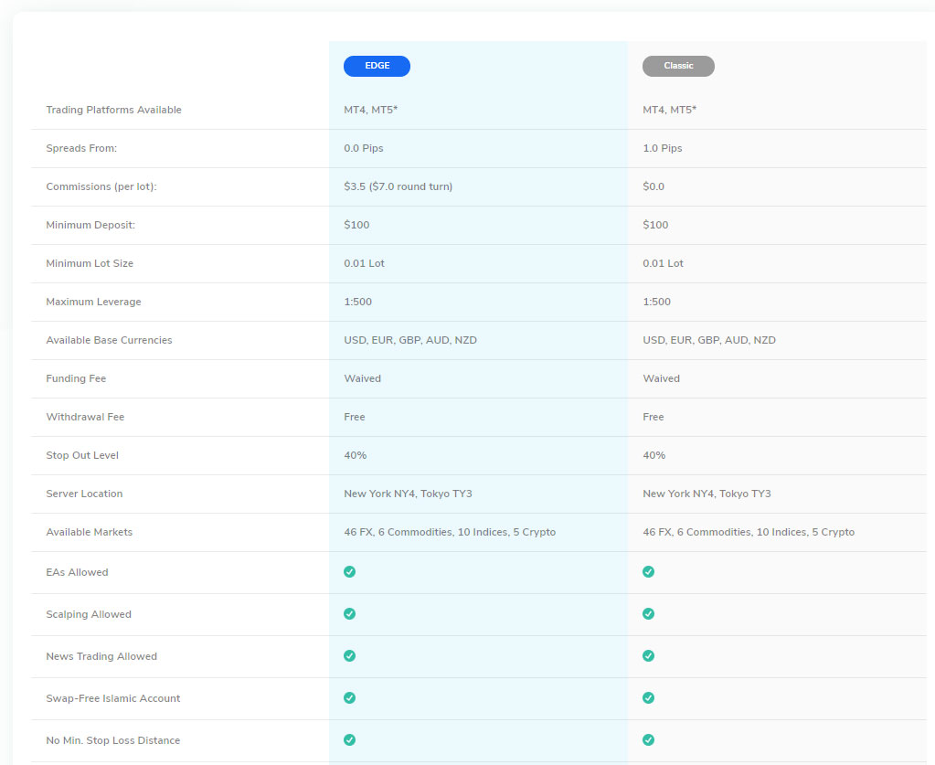
Task: Select the 'Swap-Free Islamic Account' label
Action: pos(112,699)
